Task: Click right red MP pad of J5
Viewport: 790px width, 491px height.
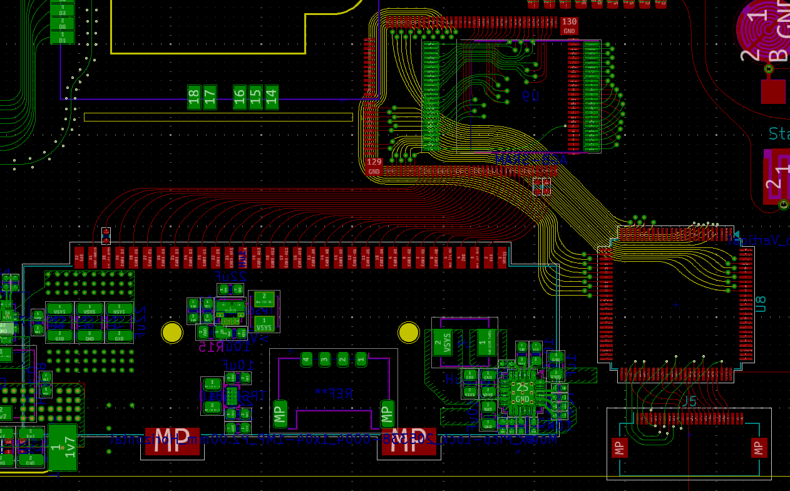Action: coord(759,448)
